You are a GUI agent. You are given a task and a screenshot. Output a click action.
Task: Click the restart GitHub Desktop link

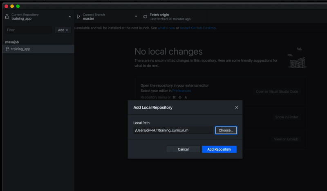(198, 28)
